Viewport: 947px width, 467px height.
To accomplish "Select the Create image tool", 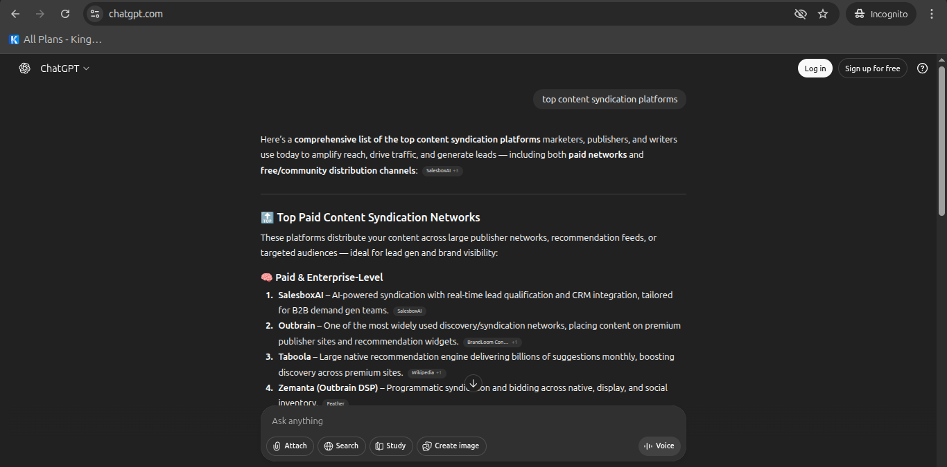I will (451, 446).
